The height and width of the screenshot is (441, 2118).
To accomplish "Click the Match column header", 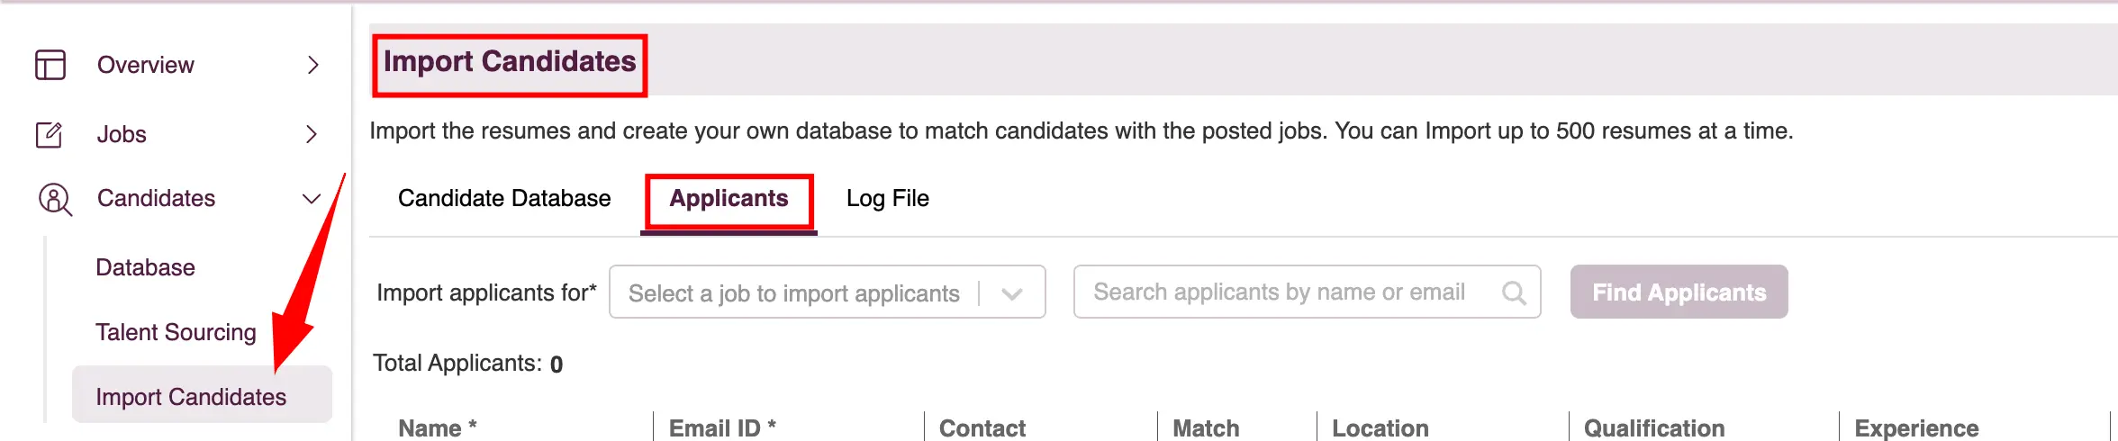I will (x=1206, y=428).
